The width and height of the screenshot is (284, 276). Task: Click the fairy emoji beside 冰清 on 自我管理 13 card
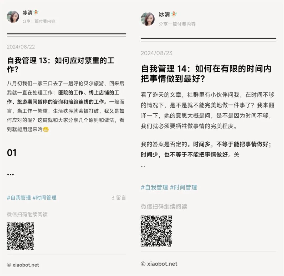click(36, 13)
